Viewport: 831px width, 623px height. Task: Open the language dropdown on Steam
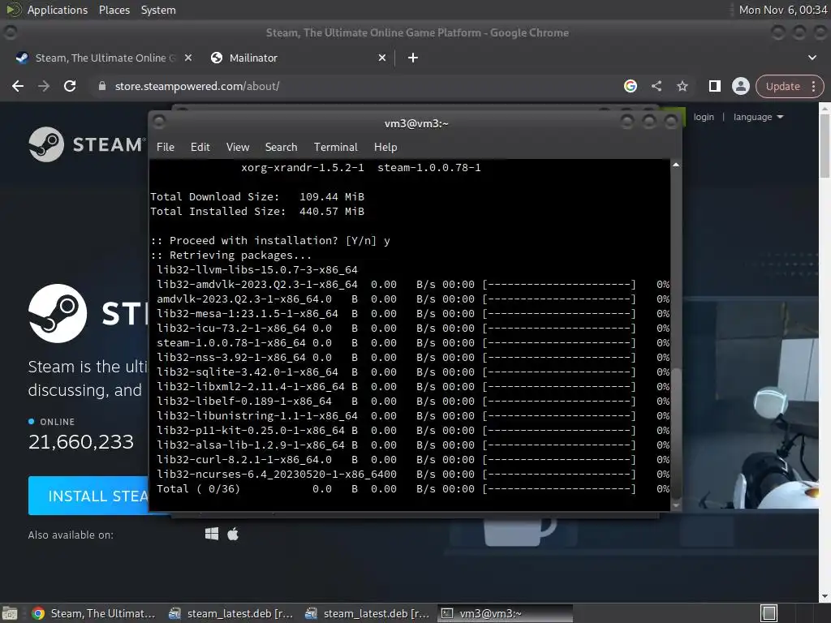click(x=758, y=117)
